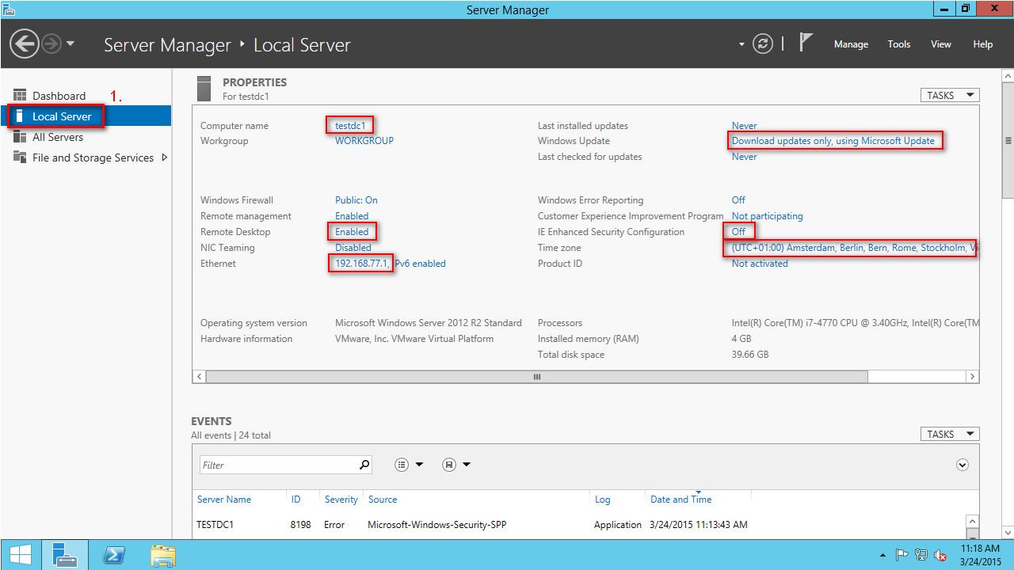Click main vertical scrollbar up arrow
The height and width of the screenshot is (570, 1014).
coord(1008,75)
